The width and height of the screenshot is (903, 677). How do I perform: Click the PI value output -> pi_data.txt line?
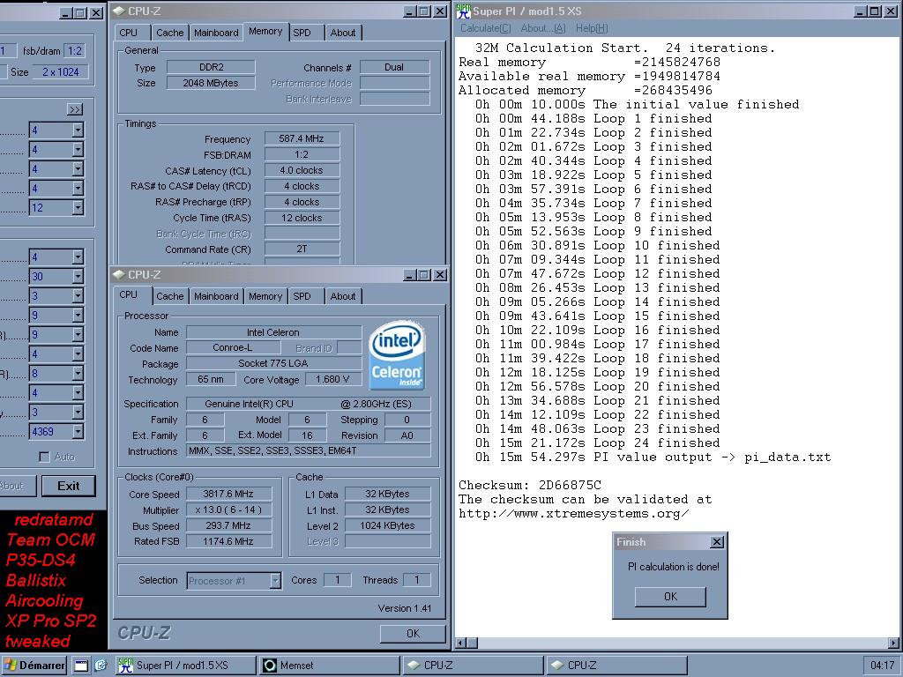[x=653, y=458]
